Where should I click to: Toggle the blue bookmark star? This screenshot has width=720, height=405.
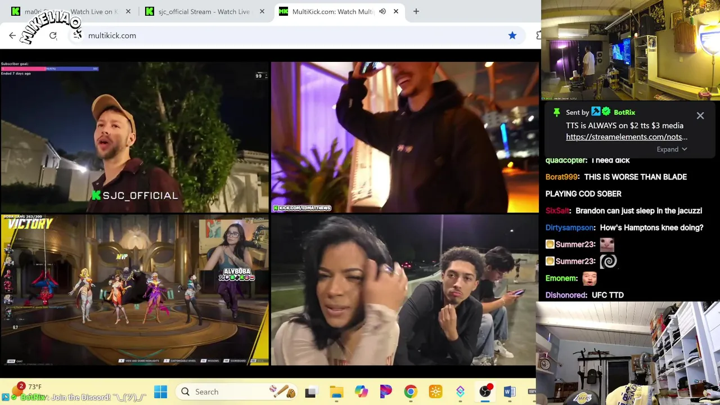(512, 35)
